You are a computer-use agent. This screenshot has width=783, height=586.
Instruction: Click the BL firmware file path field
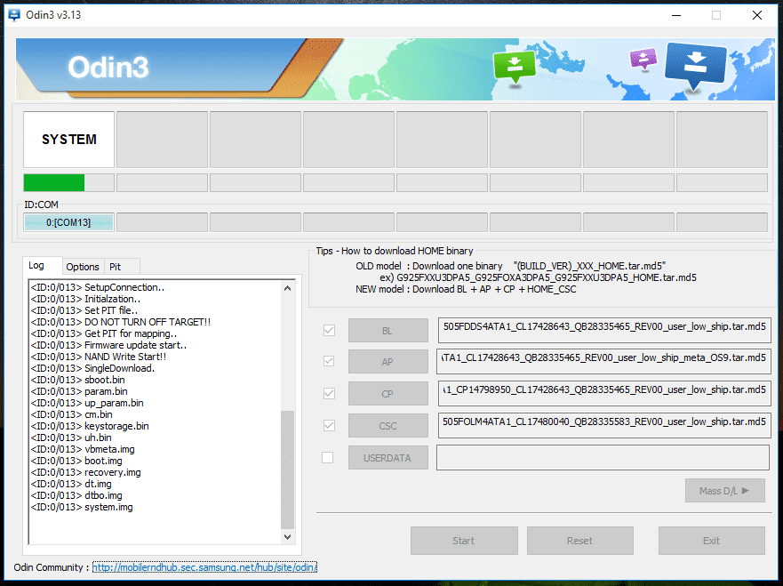604,330
